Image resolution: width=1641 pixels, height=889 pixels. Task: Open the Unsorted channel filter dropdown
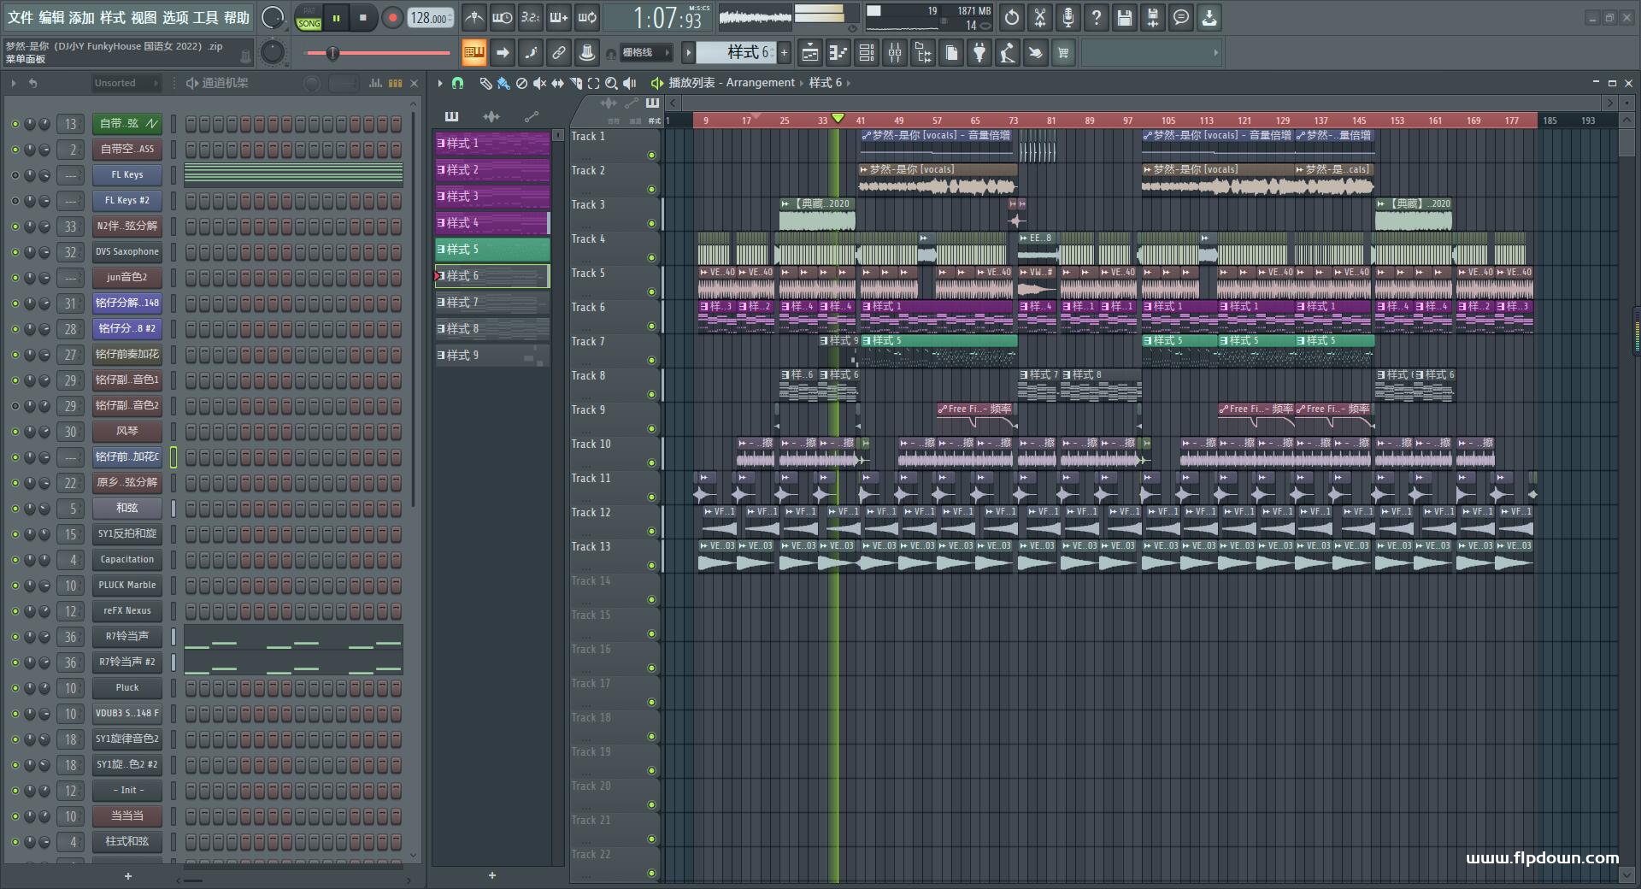(126, 83)
